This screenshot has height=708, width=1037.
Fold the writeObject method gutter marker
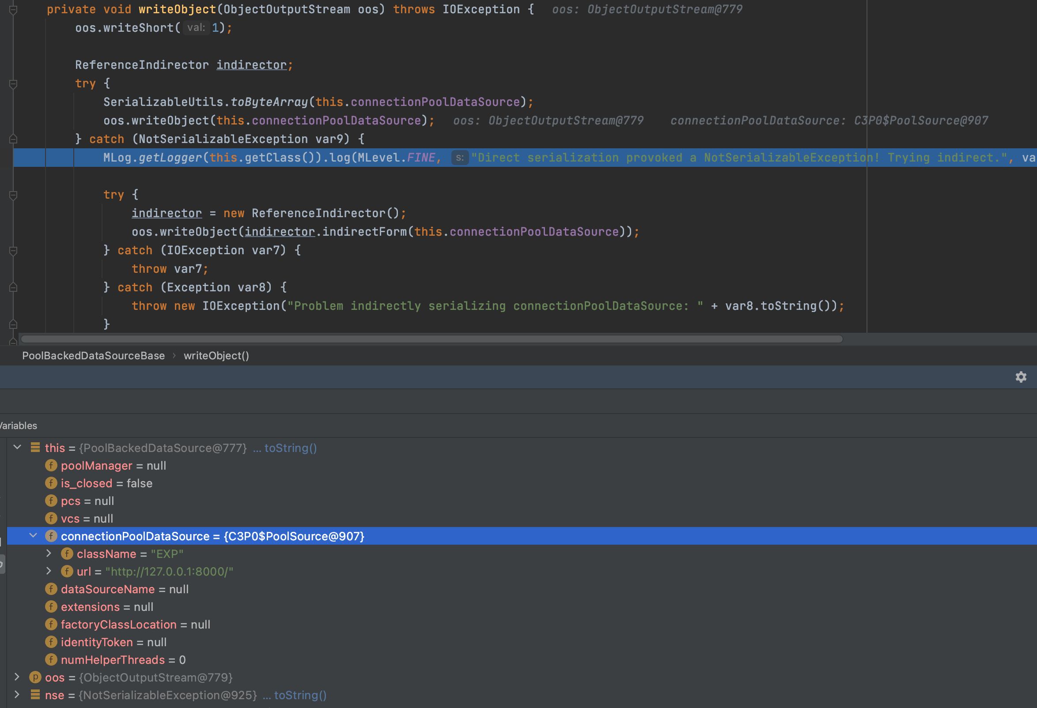tap(13, 9)
